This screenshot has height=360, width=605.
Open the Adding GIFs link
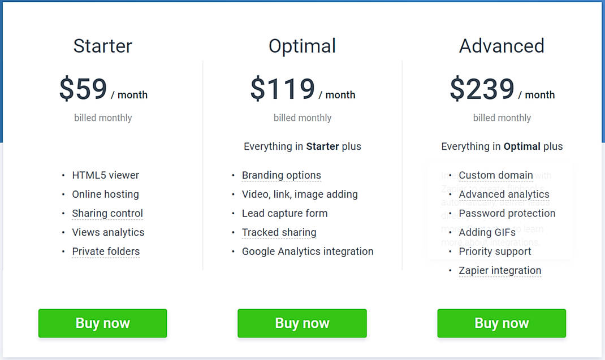click(x=487, y=232)
